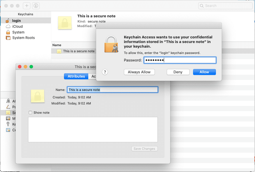Viewport: 255px width, 172px height.
Task: Click the info button in the toolbar
Action: pyautogui.click(x=36, y=6)
